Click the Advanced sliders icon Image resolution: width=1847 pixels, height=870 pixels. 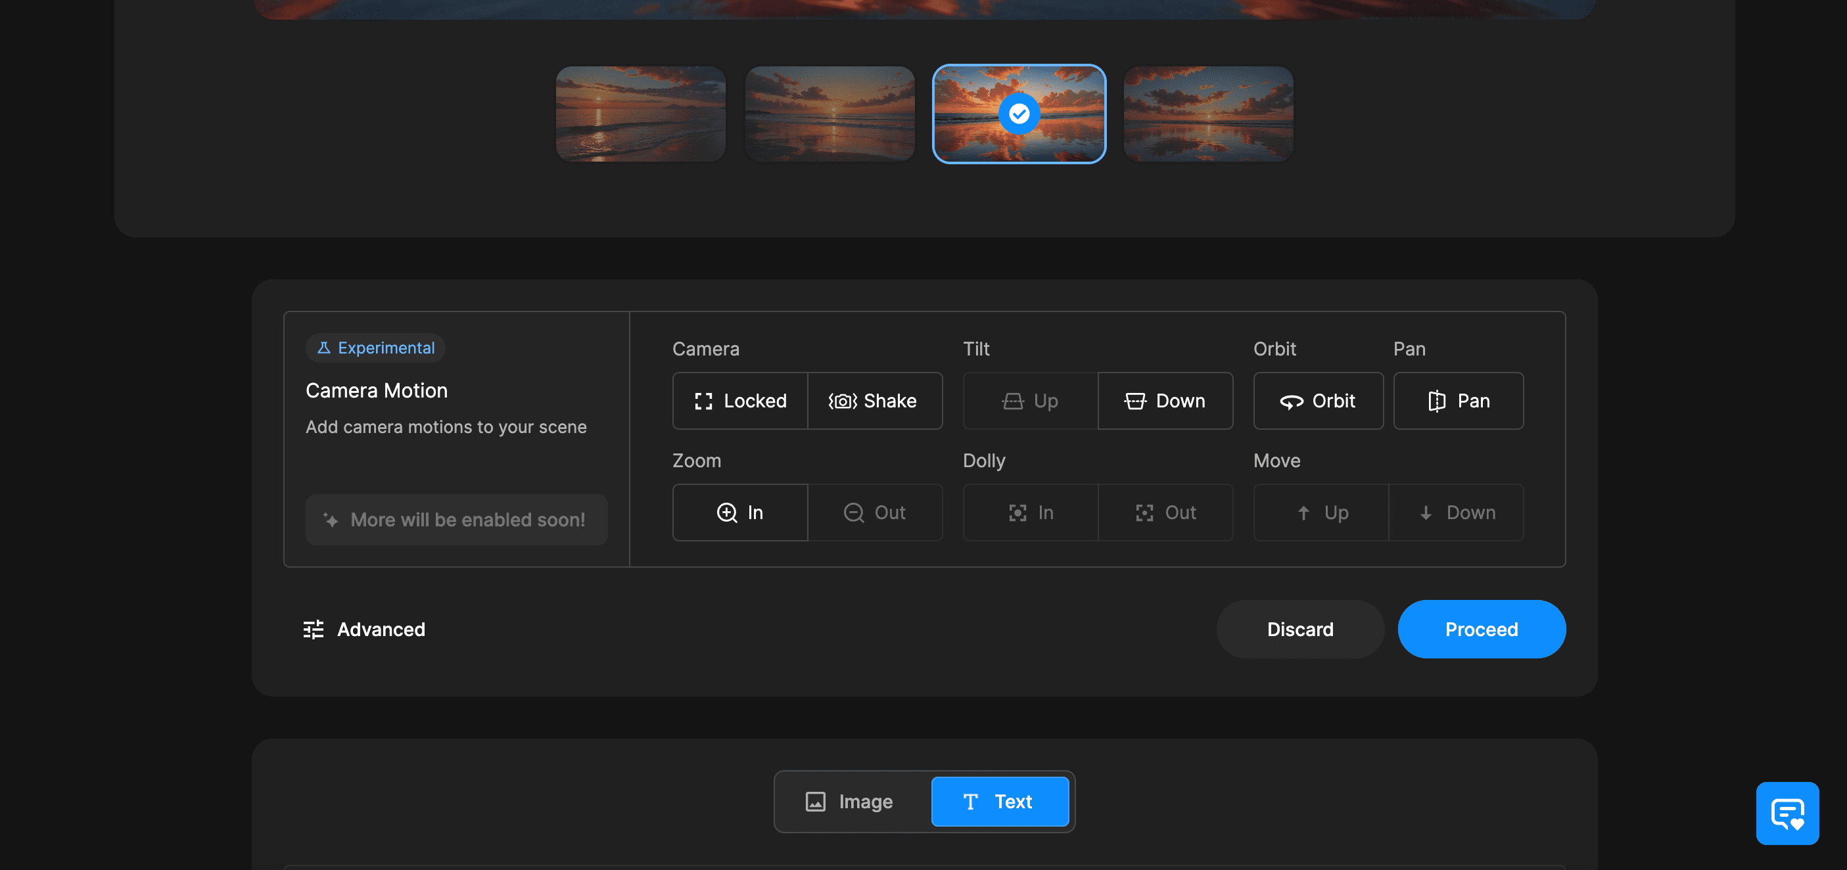point(314,630)
